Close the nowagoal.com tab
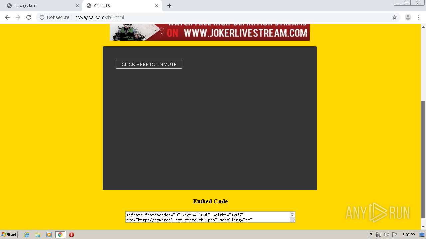426x239 pixels. point(77,6)
